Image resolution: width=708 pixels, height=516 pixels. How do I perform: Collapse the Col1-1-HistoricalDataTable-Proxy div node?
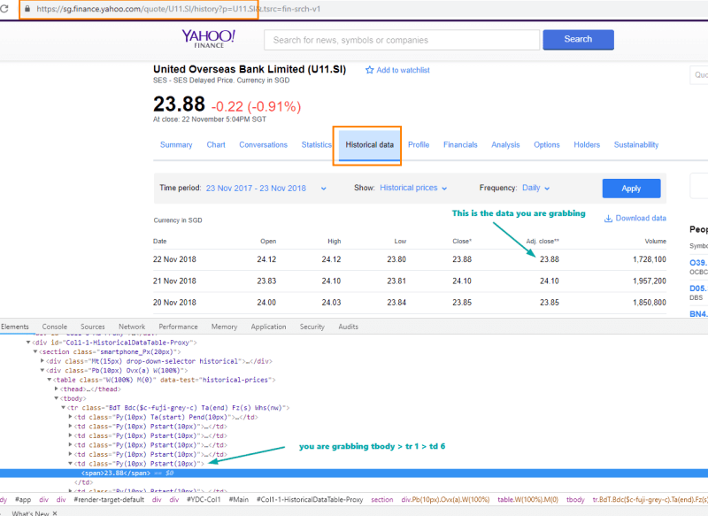tap(28, 343)
